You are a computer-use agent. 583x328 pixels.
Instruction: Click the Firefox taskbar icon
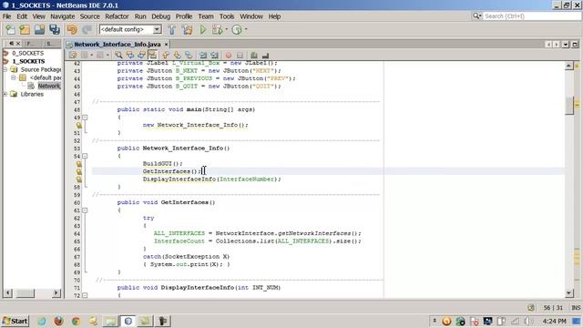[x=58, y=321]
